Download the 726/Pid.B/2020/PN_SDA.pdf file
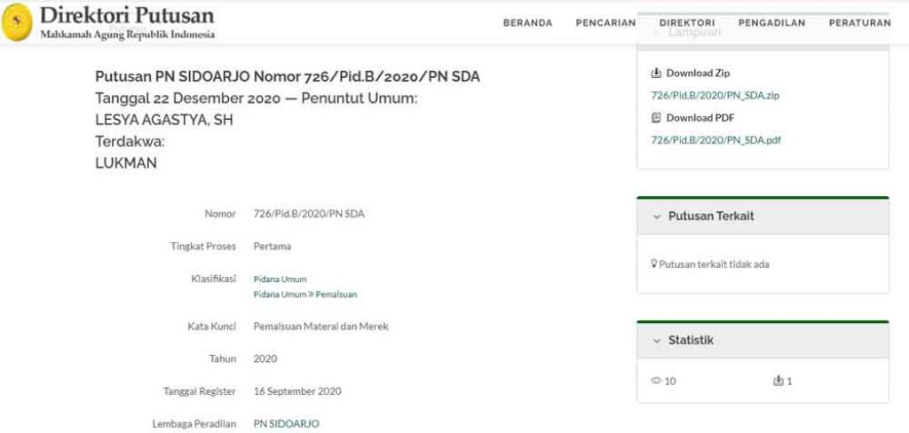Viewport: 909px width, 433px height. [716, 139]
